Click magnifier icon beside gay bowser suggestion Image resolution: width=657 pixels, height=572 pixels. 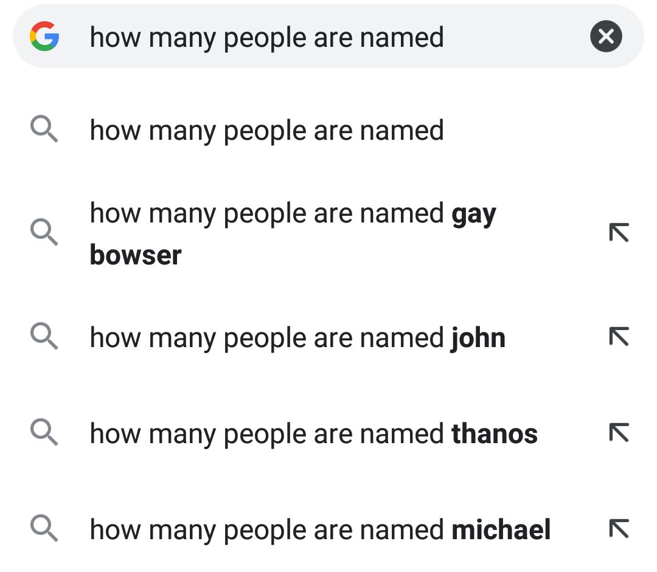coord(44,232)
